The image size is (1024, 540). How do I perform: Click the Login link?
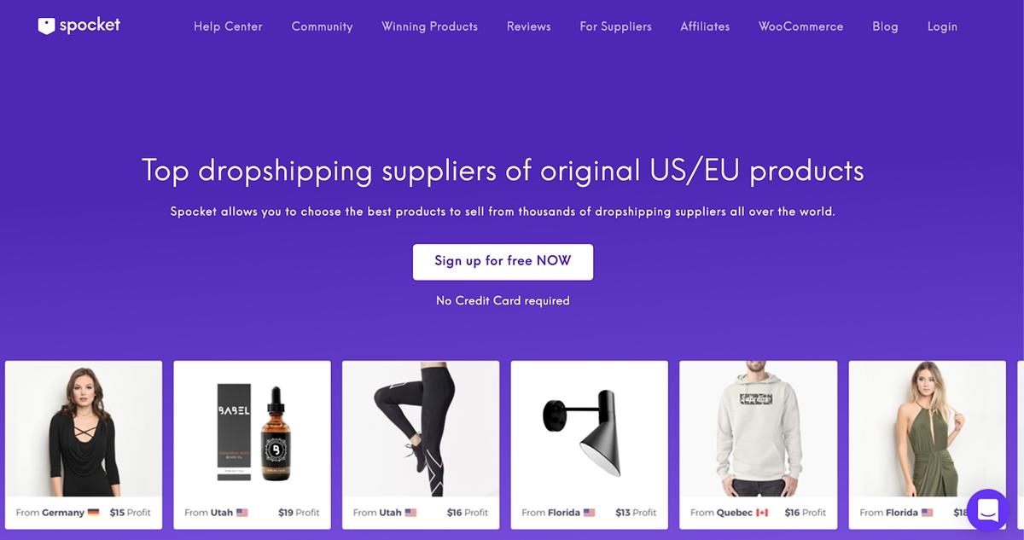coord(942,26)
